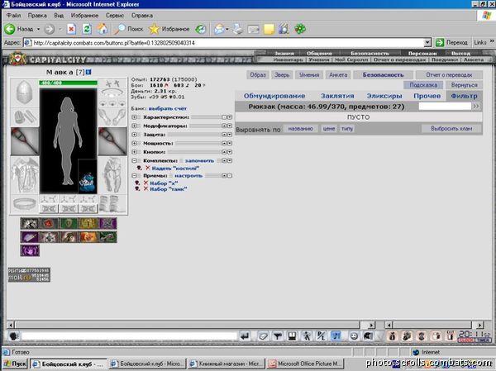
Task: Toggle the music note sound icon
Action: (336, 336)
